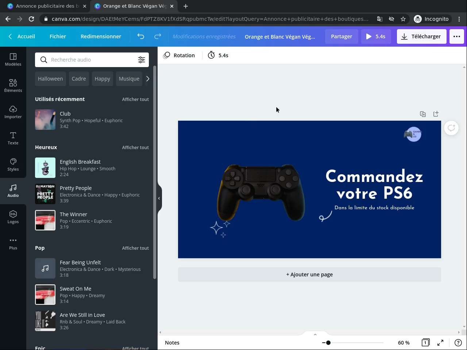The width and height of the screenshot is (467, 350).
Task: Select the Audio sidebar panel
Action: (13, 191)
